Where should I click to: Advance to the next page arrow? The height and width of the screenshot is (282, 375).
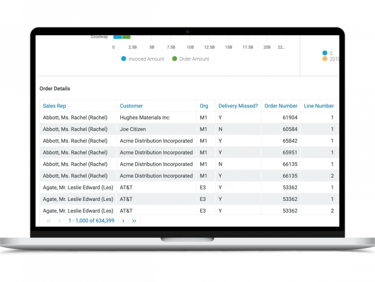(123, 221)
